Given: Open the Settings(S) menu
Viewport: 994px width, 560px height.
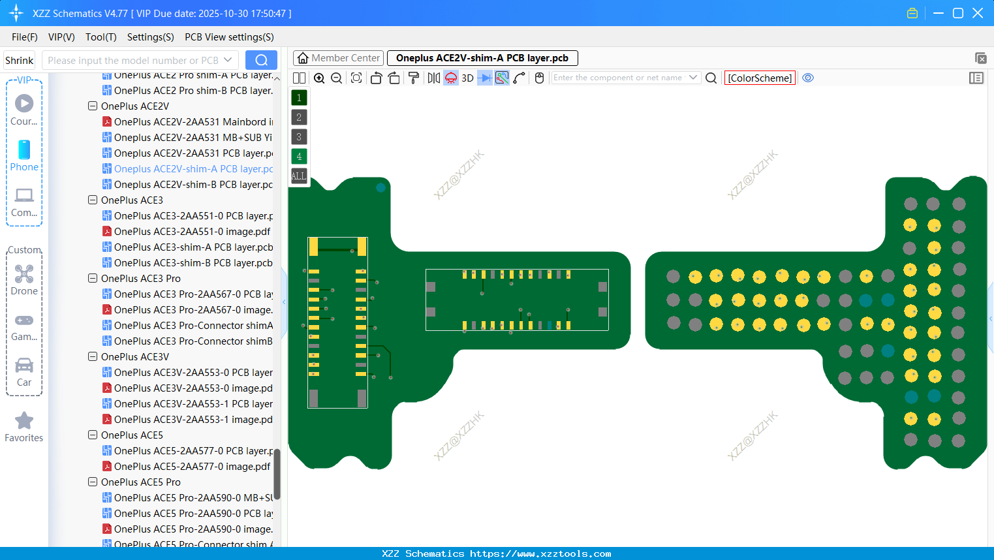Looking at the screenshot, I should point(150,37).
